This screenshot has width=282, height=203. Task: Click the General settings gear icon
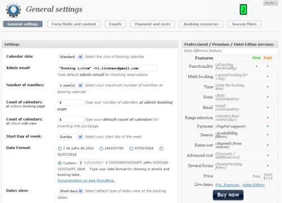[x=13, y=10]
